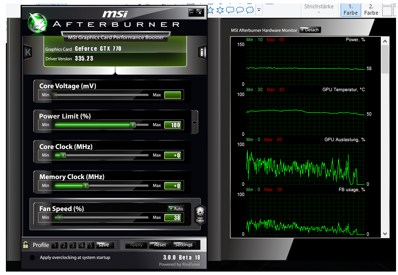The height and width of the screenshot is (275, 398).
Task: Select cloud callout shape in Paint toolbar
Action: click(x=250, y=10)
